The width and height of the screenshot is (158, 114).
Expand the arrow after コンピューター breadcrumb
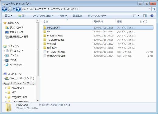click(48, 9)
